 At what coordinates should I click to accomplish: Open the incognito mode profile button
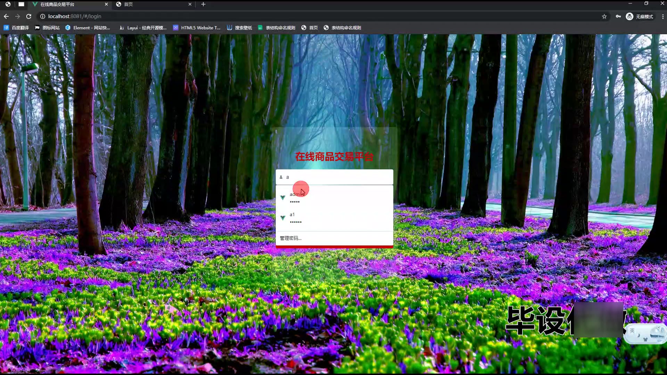click(640, 16)
